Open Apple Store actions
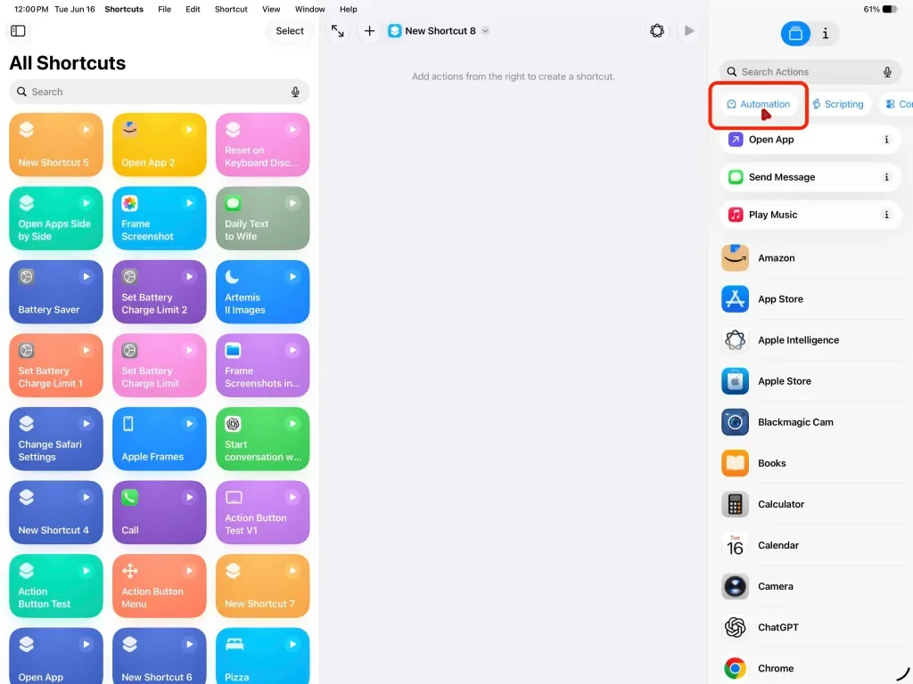This screenshot has height=684, width=913. [813, 381]
